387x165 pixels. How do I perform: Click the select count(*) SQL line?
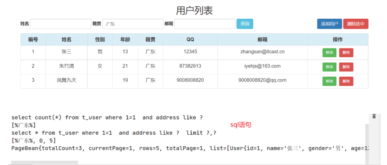point(107,117)
